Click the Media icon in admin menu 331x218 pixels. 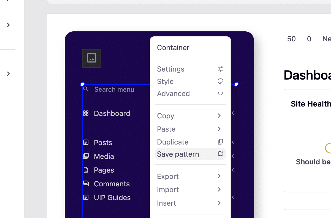coord(86,156)
